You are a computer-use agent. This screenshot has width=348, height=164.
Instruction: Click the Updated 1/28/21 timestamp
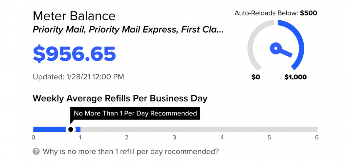pyautogui.click(x=78, y=77)
